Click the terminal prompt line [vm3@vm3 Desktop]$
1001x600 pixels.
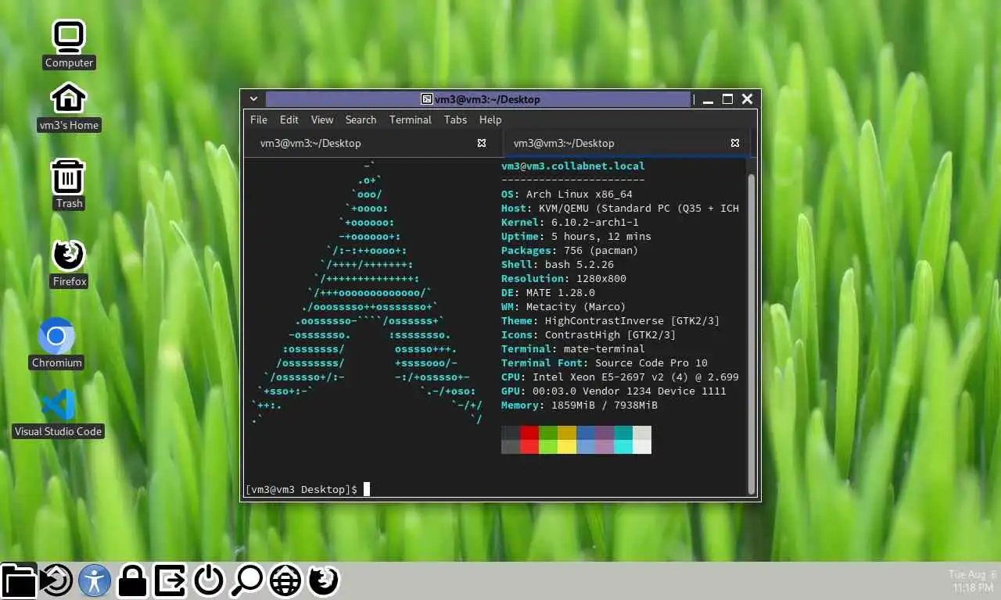coord(301,489)
